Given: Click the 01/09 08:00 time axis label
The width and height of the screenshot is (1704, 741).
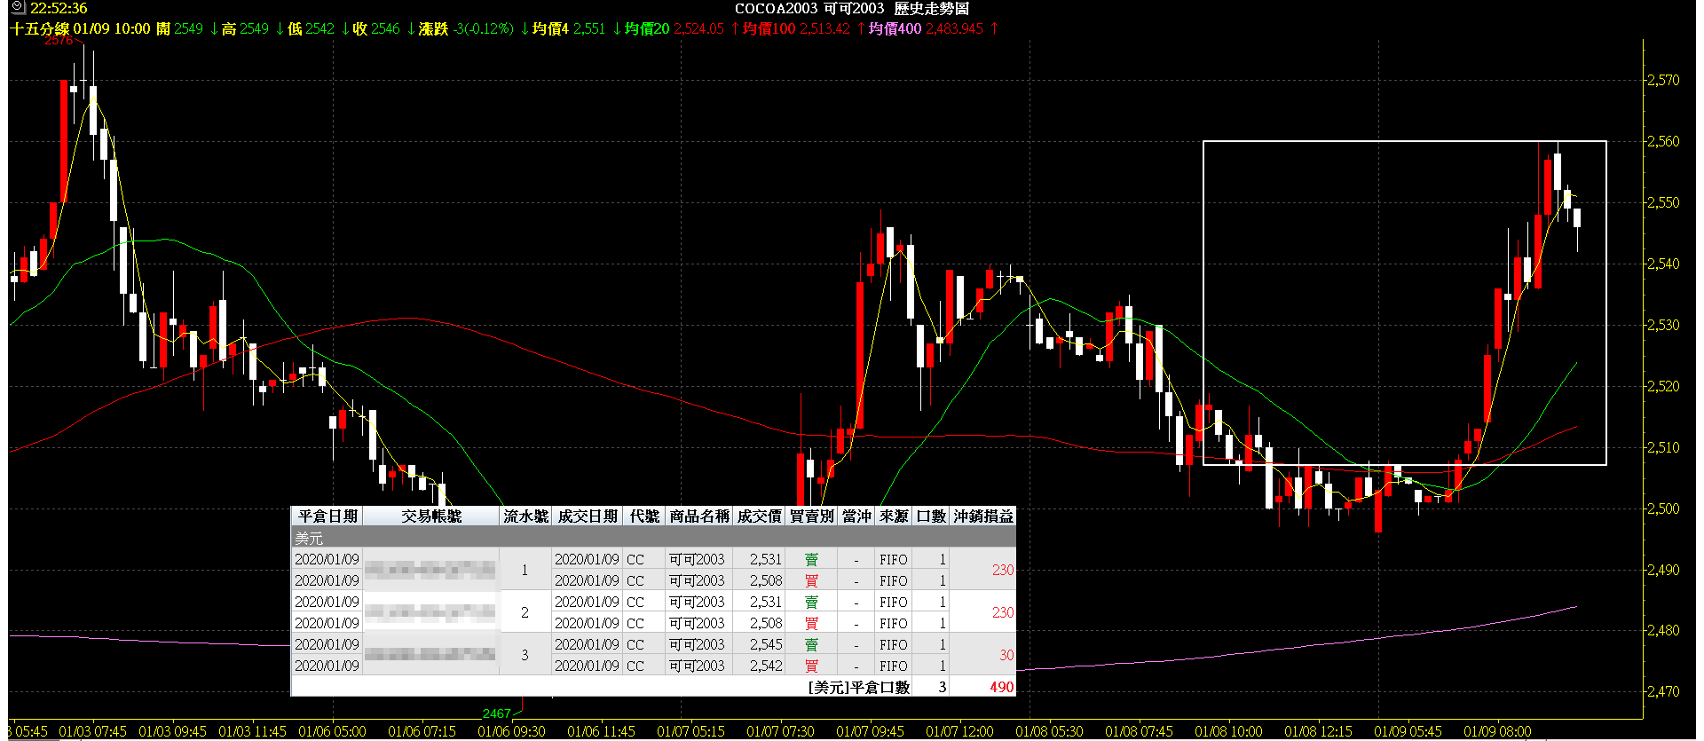Looking at the screenshot, I should [1497, 731].
